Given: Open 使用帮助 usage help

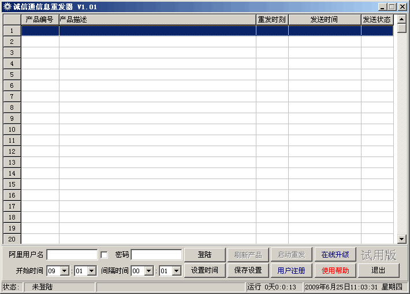Looking at the screenshot, I should (x=335, y=270).
